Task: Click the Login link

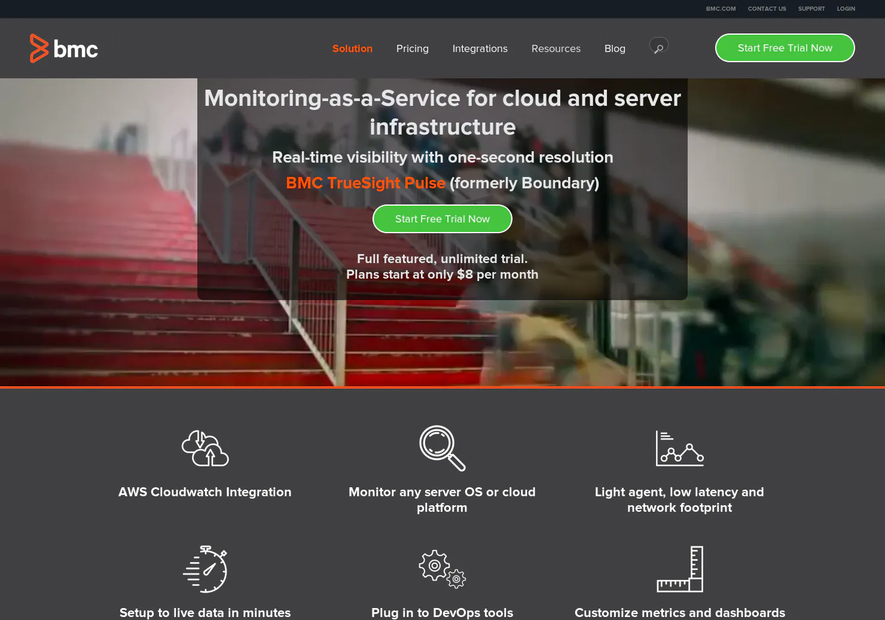Action: pos(846,9)
